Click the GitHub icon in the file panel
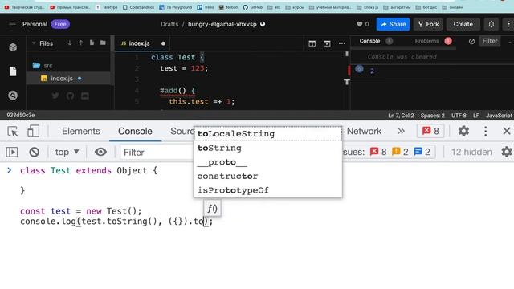Viewport: 514px width, 289px height. tap(70, 96)
